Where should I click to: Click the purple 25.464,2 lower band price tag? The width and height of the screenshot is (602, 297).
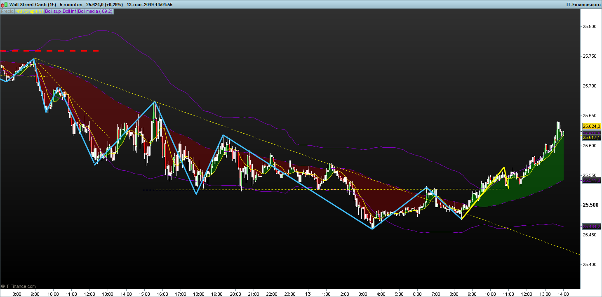591,226
